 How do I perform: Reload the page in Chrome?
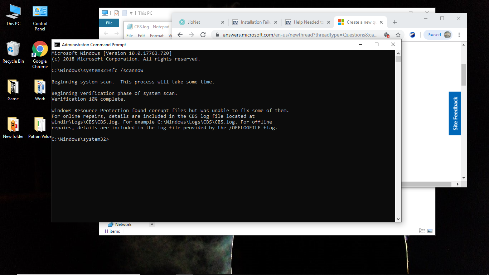(x=203, y=35)
